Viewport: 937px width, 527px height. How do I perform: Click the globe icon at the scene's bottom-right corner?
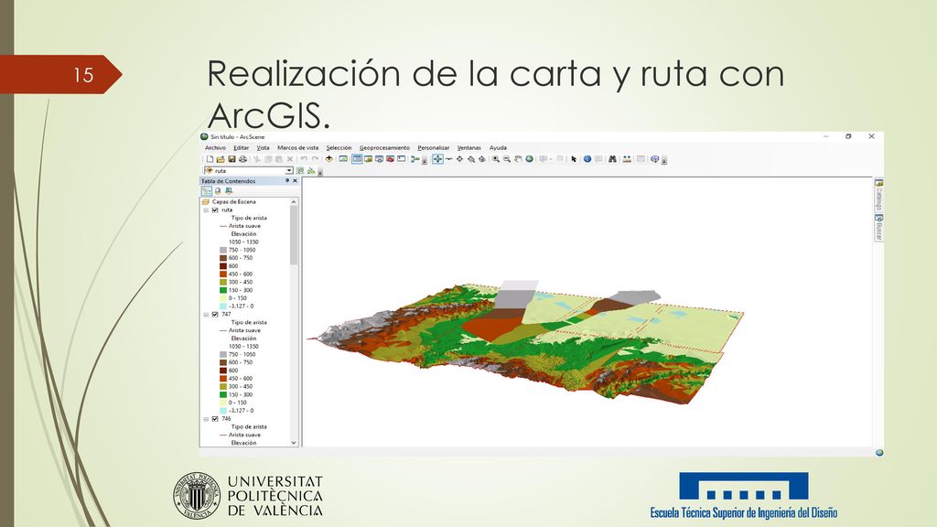coord(879,453)
